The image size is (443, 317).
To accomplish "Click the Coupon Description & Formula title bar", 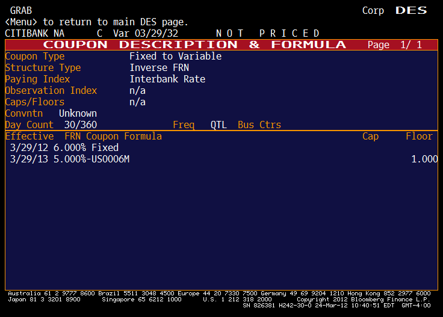I will pyautogui.click(x=194, y=45).
